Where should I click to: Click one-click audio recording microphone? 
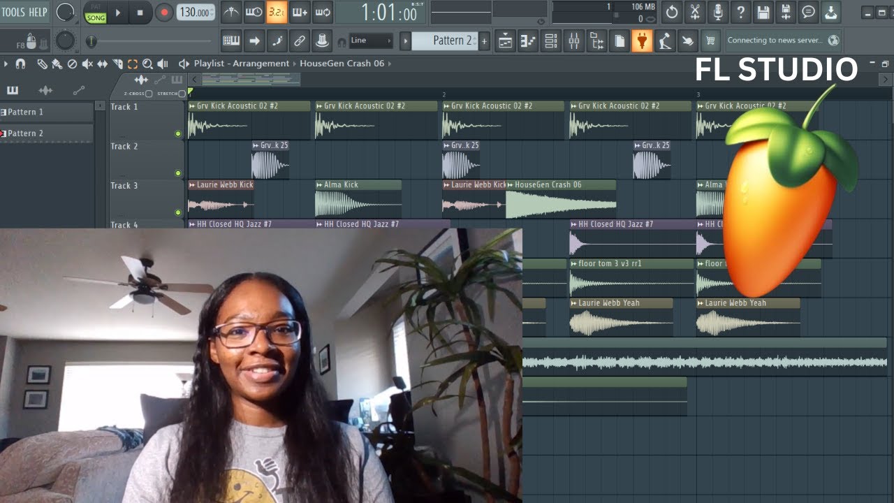point(717,12)
